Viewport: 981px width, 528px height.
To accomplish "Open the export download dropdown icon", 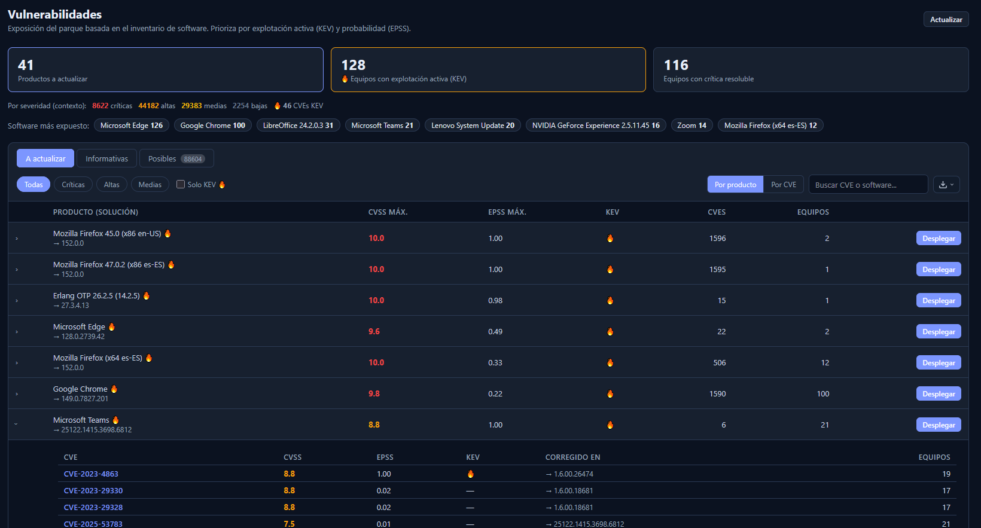I will point(946,185).
